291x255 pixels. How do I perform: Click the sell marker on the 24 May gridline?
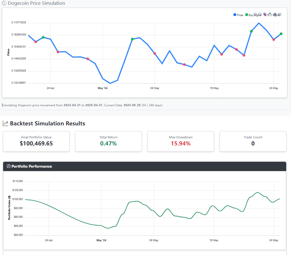(274, 40)
